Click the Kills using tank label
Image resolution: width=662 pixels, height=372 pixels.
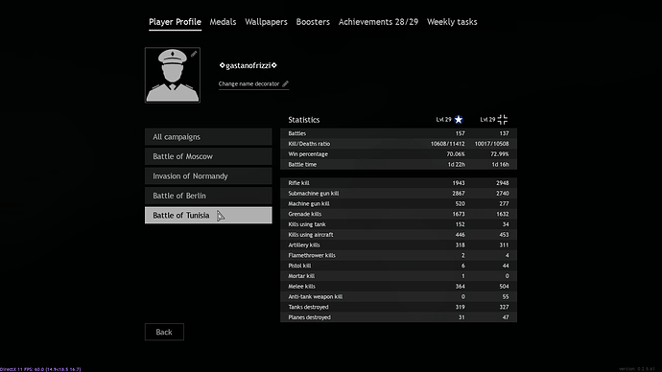tap(307, 224)
